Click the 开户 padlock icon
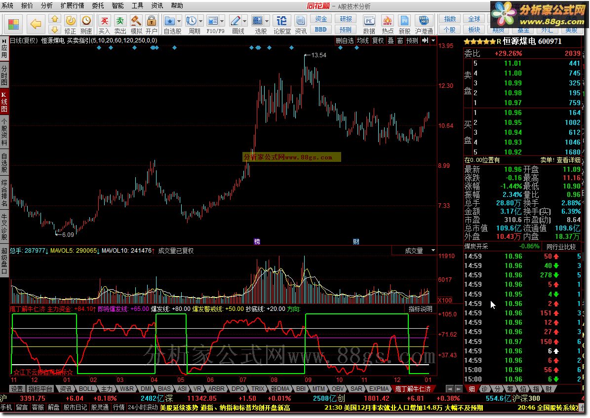The width and height of the screenshot is (590, 418). point(151,21)
